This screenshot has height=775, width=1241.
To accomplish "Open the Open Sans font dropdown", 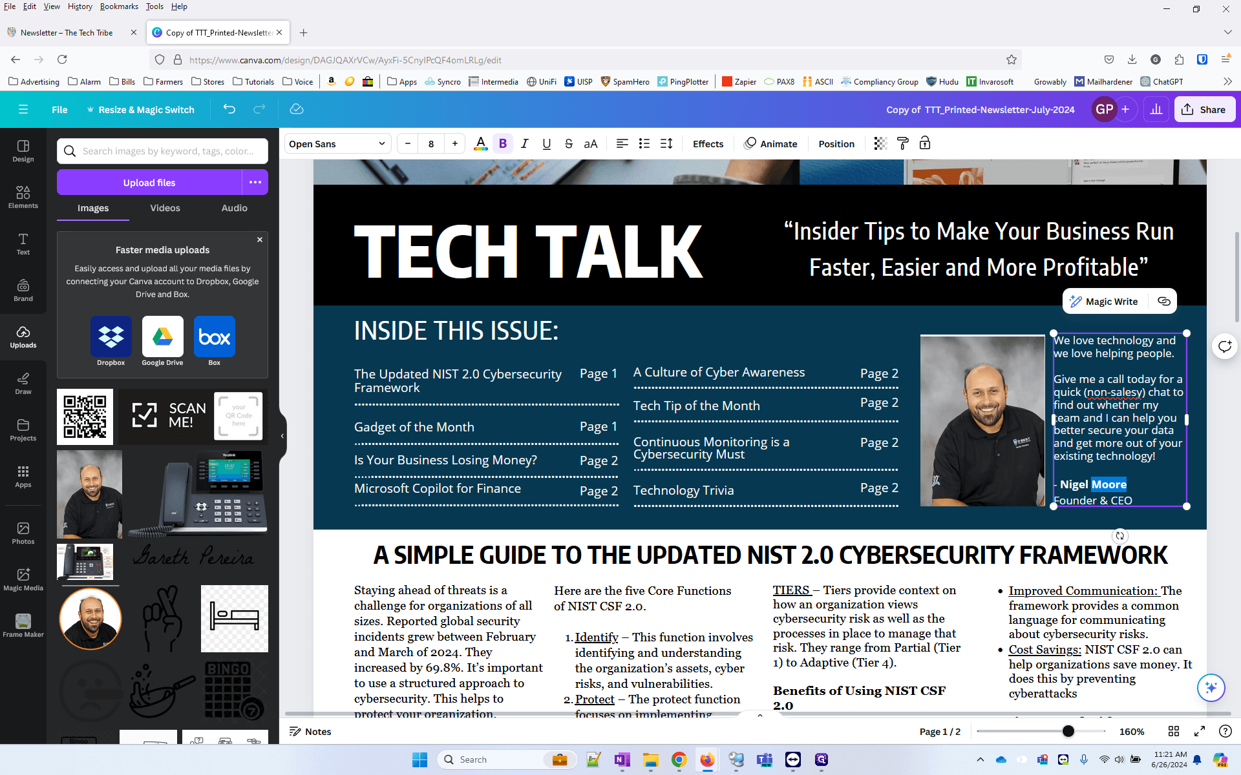I will (x=337, y=143).
